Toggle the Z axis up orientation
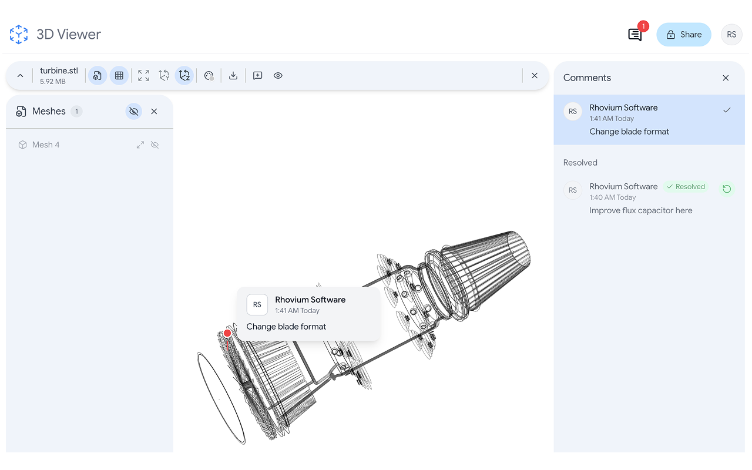The height and width of the screenshot is (470, 752). click(x=184, y=76)
